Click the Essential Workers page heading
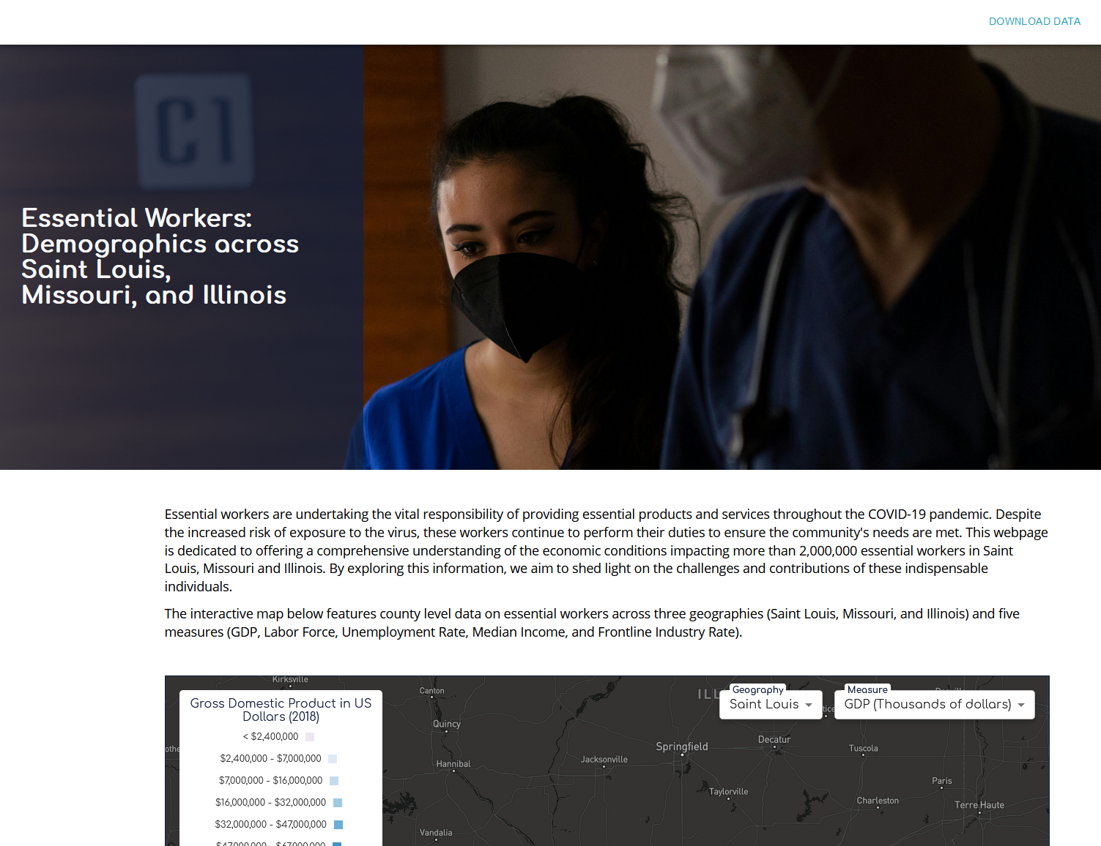 tap(160, 257)
